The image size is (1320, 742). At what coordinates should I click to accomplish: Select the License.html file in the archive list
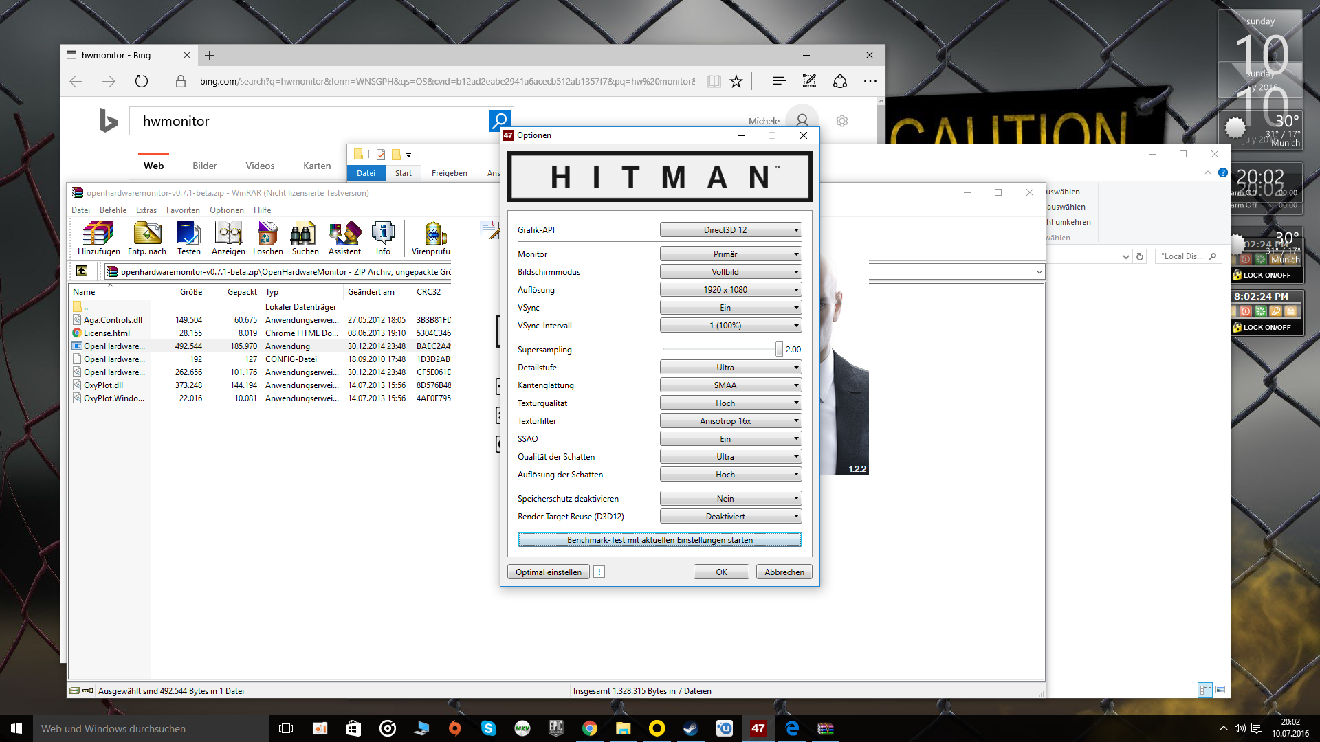pos(107,333)
